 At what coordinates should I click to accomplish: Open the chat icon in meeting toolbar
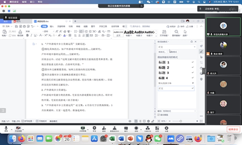click(x=126, y=129)
